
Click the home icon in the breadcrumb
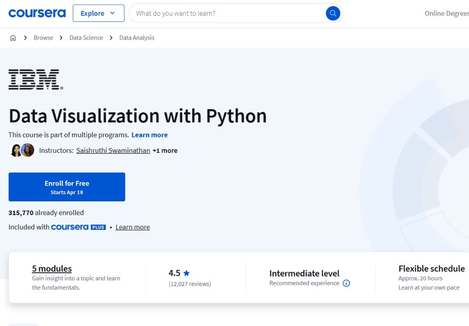(13, 37)
